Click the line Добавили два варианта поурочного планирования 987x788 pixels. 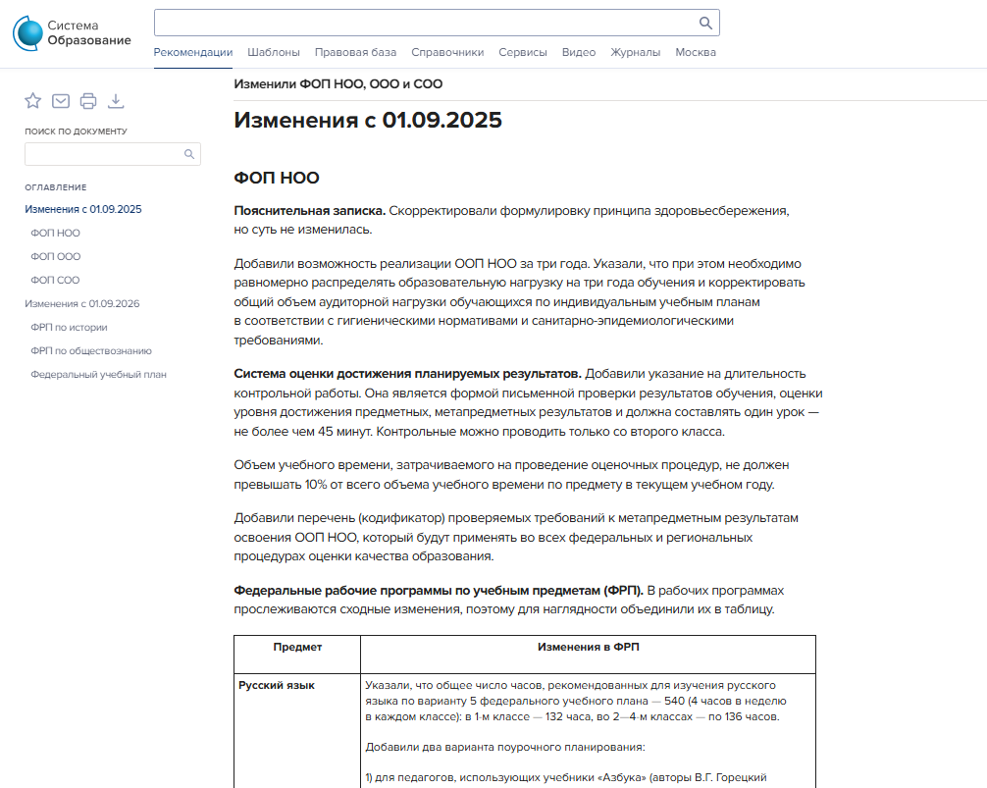click(505, 747)
